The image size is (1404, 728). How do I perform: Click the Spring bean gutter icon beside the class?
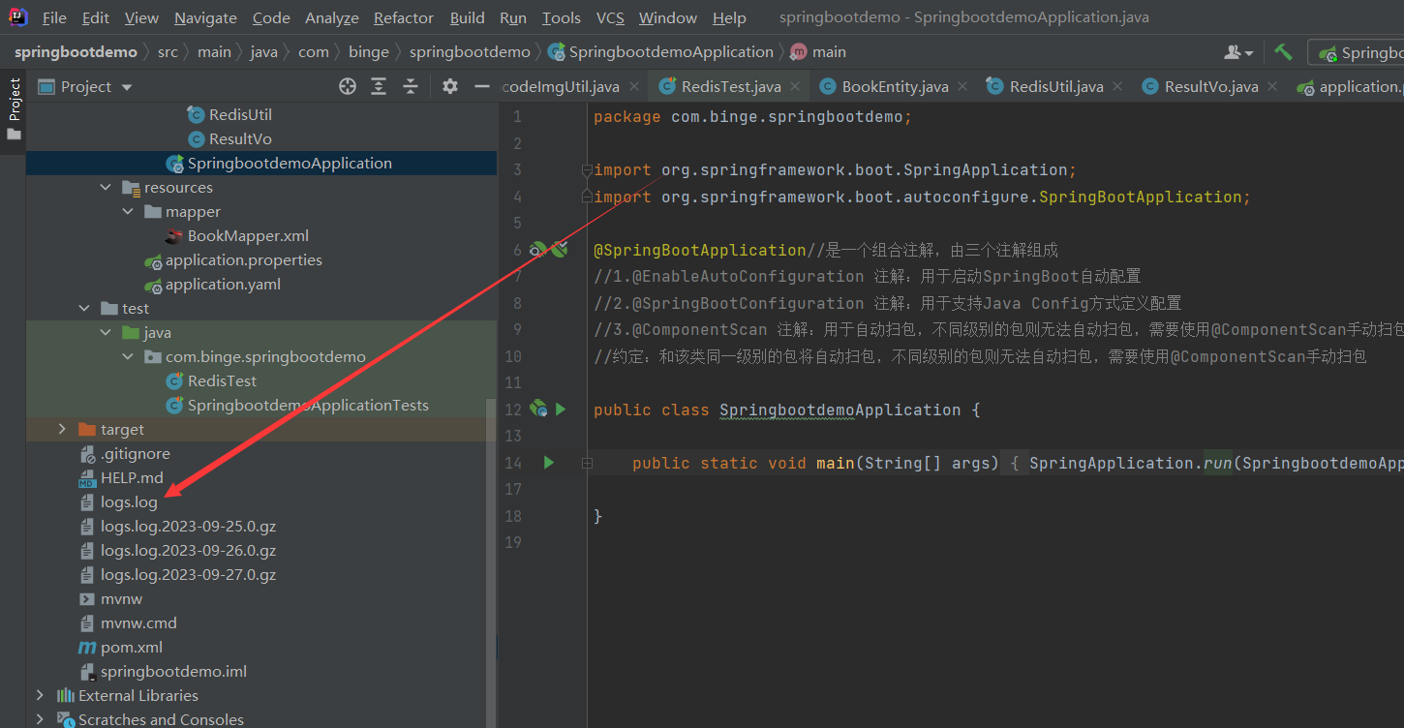[x=538, y=409]
